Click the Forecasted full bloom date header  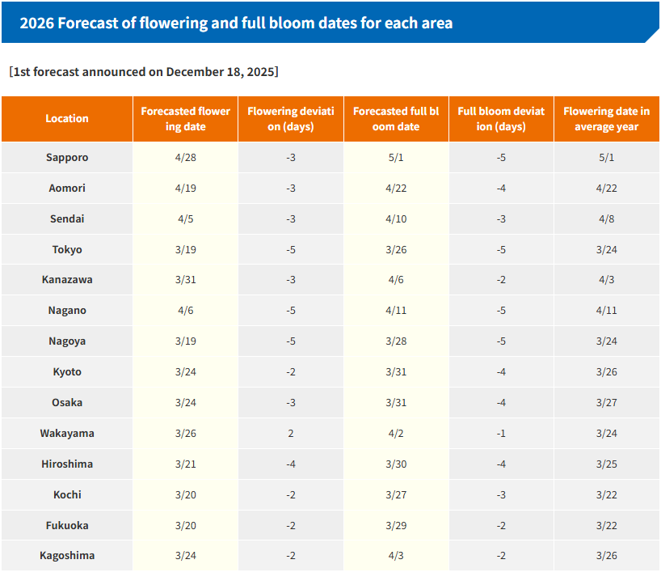(x=396, y=119)
